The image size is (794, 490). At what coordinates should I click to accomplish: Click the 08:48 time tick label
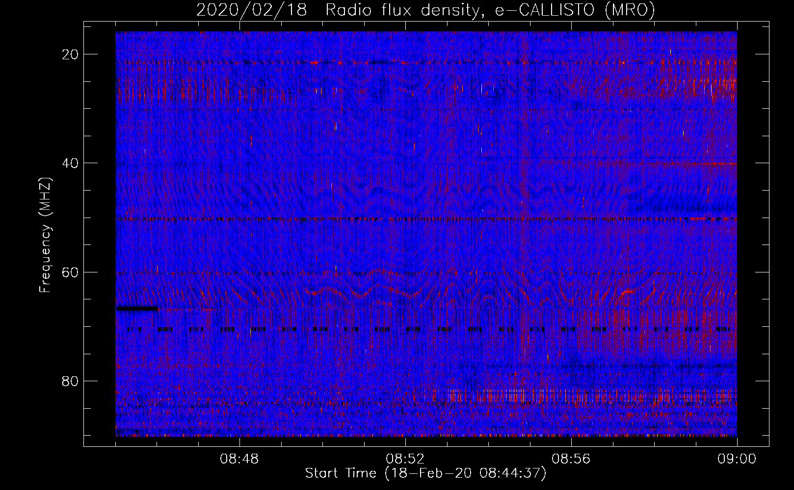tap(239, 459)
